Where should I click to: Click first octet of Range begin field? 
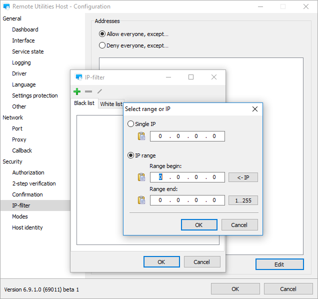160,177
